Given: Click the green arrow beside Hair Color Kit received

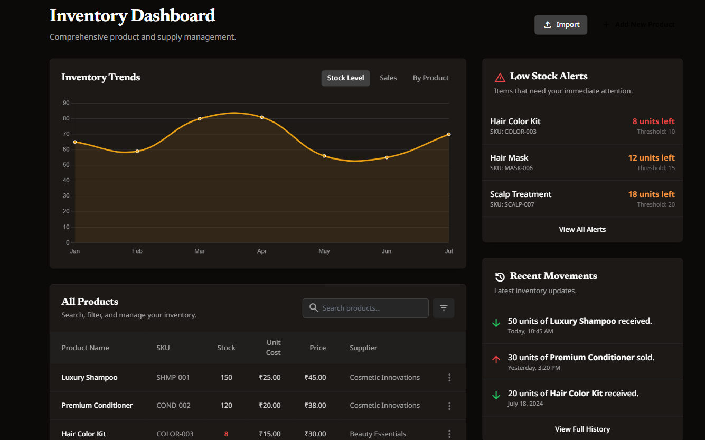Looking at the screenshot, I should tap(496, 395).
